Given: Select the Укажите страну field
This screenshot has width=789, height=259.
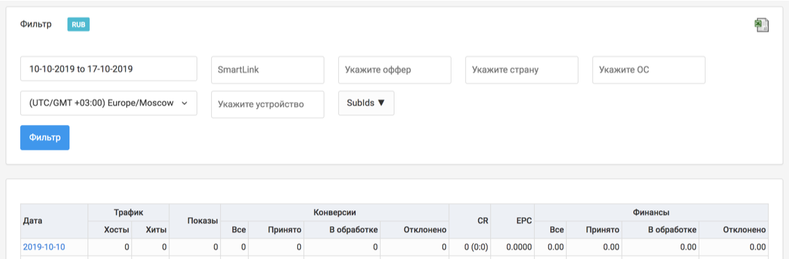Looking at the screenshot, I should click(x=522, y=70).
